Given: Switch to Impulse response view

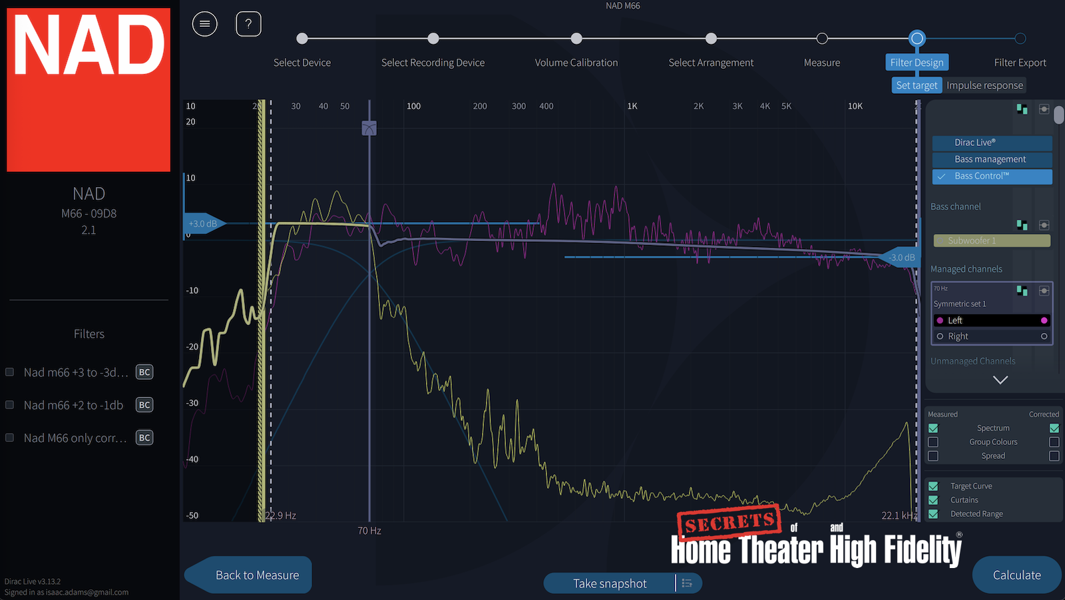Looking at the screenshot, I should click(x=984, y=85).
